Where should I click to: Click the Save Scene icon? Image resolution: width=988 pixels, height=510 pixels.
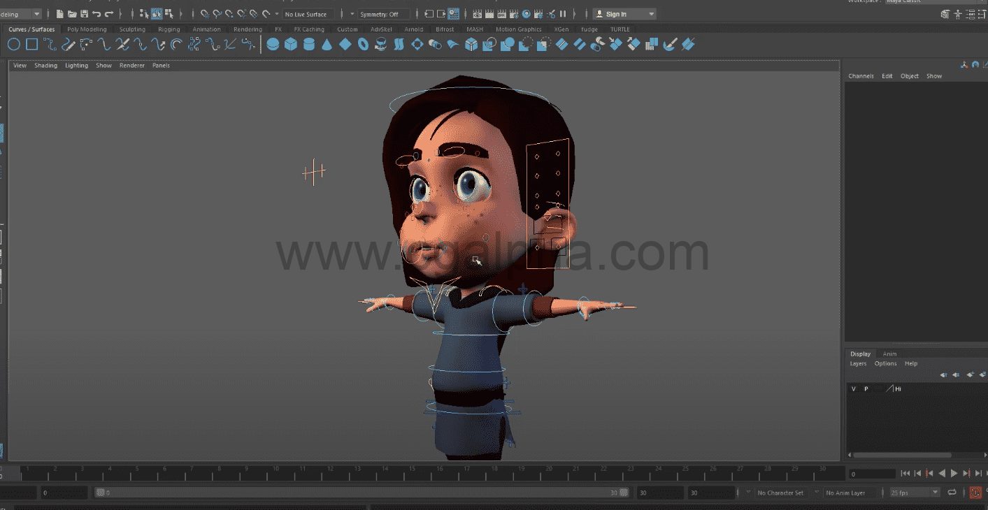tap(85, 13)
